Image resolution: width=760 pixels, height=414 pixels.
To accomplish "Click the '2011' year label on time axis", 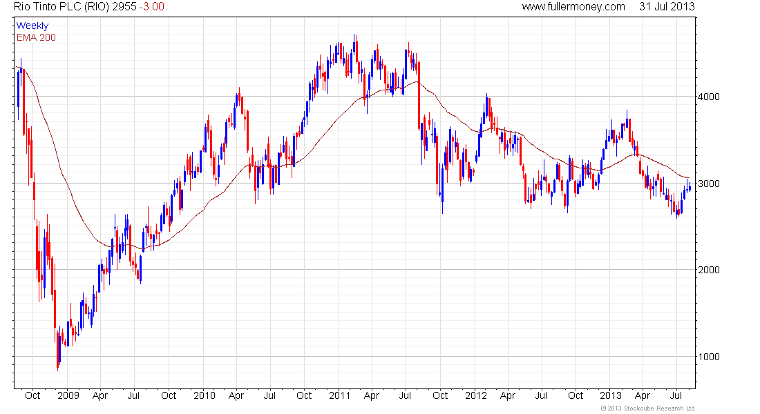I will click(339, 395).
